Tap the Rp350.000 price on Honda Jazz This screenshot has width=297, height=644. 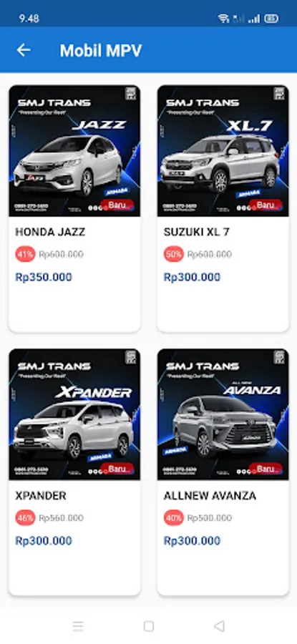(x=44, y=277)
